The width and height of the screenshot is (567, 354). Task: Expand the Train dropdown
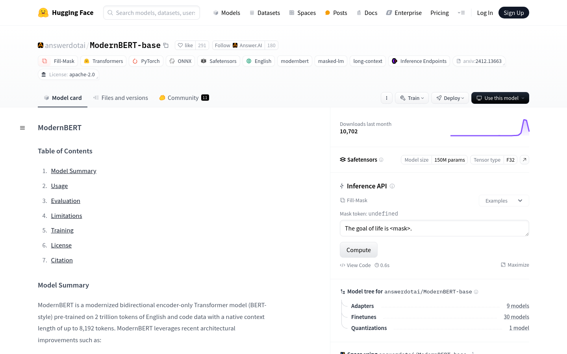[411, 98]
